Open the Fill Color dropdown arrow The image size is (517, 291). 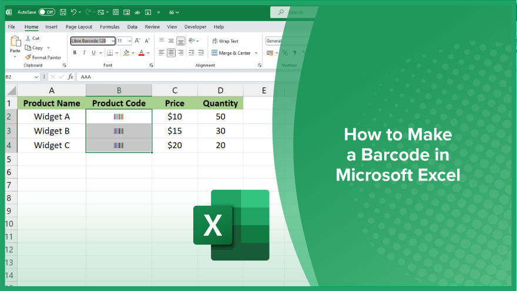[x=133, y=53]
